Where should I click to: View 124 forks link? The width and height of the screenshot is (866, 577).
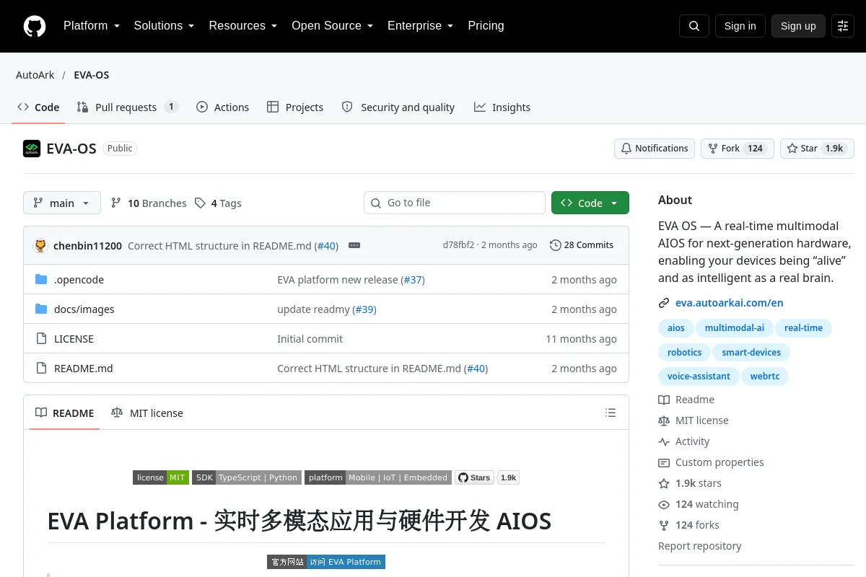[x=688, y=525]
